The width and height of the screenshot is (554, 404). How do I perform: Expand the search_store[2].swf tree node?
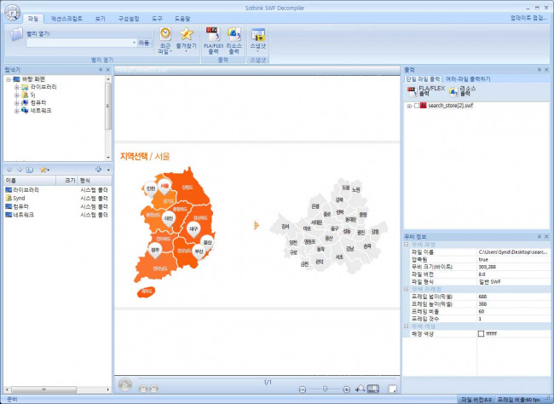tap(408, 106)
